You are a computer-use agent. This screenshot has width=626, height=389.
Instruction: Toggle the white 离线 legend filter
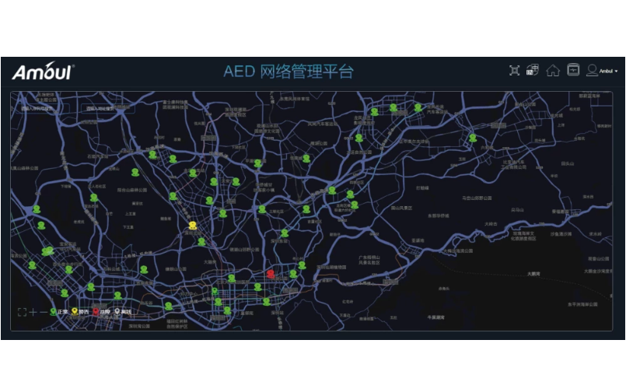(122, 312)
